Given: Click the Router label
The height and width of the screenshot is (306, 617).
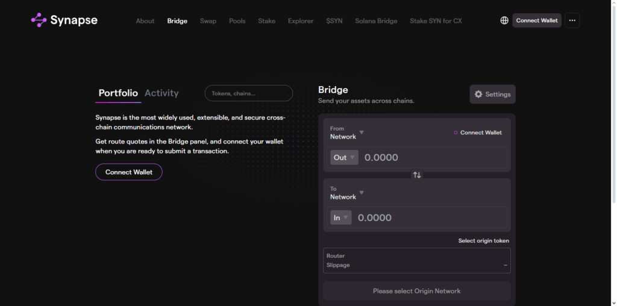Looking at the screenshot, I should (x=336, y=255).
